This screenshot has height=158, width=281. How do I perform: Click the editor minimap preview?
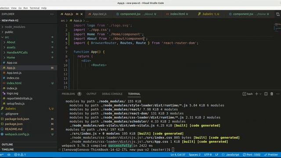277,27
